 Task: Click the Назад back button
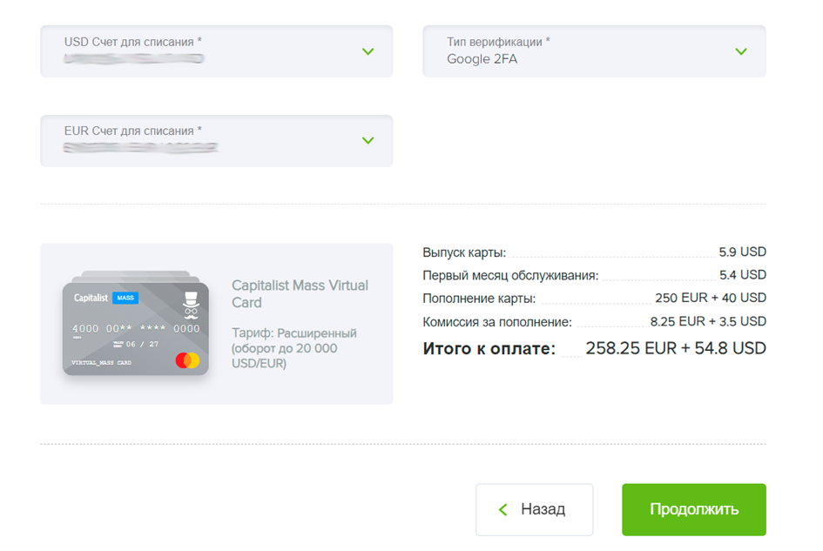pyautogui.click(x=535, y=509)
